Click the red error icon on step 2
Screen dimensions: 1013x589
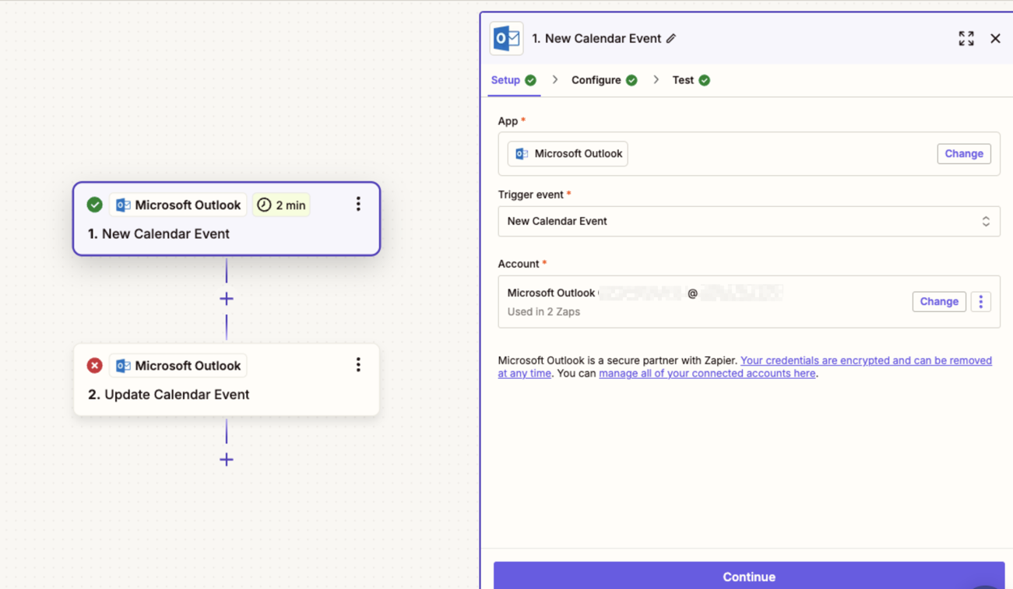pos(94,366)
